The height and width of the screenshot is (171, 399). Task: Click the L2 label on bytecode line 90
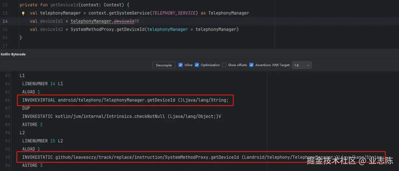pyautogui.click(x=22, y=133)
